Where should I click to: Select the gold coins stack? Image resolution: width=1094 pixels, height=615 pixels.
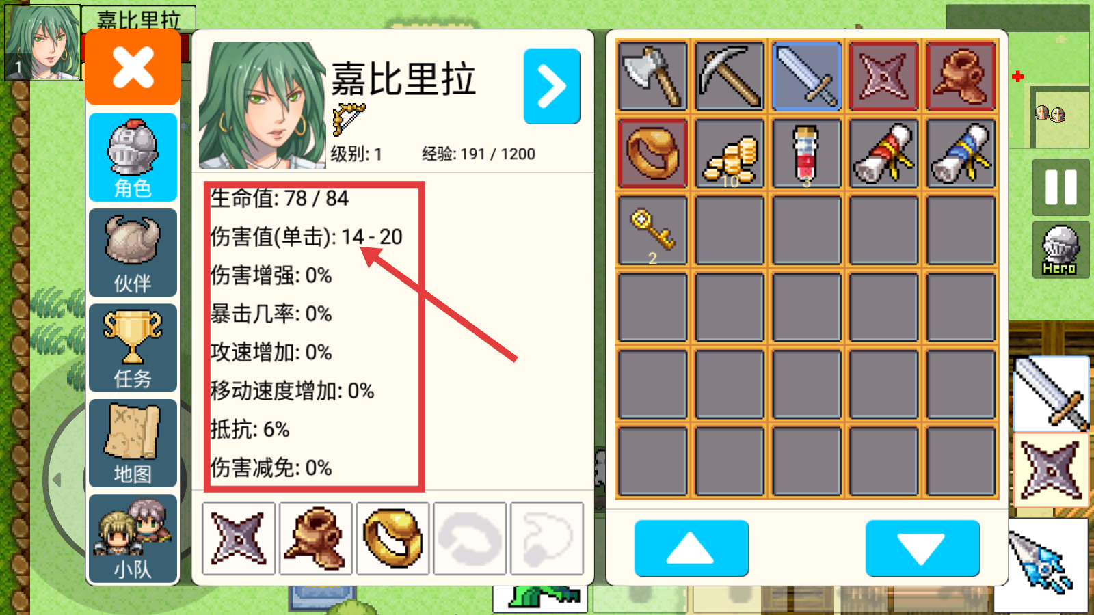click(730, 152)
